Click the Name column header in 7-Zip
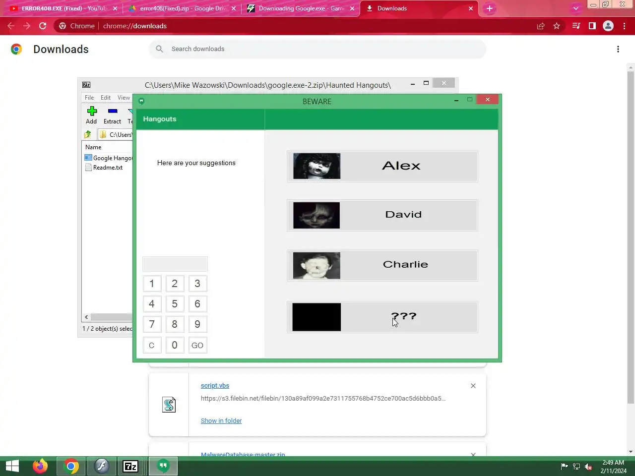Screen dimensions: 635x476 (93, 147)
